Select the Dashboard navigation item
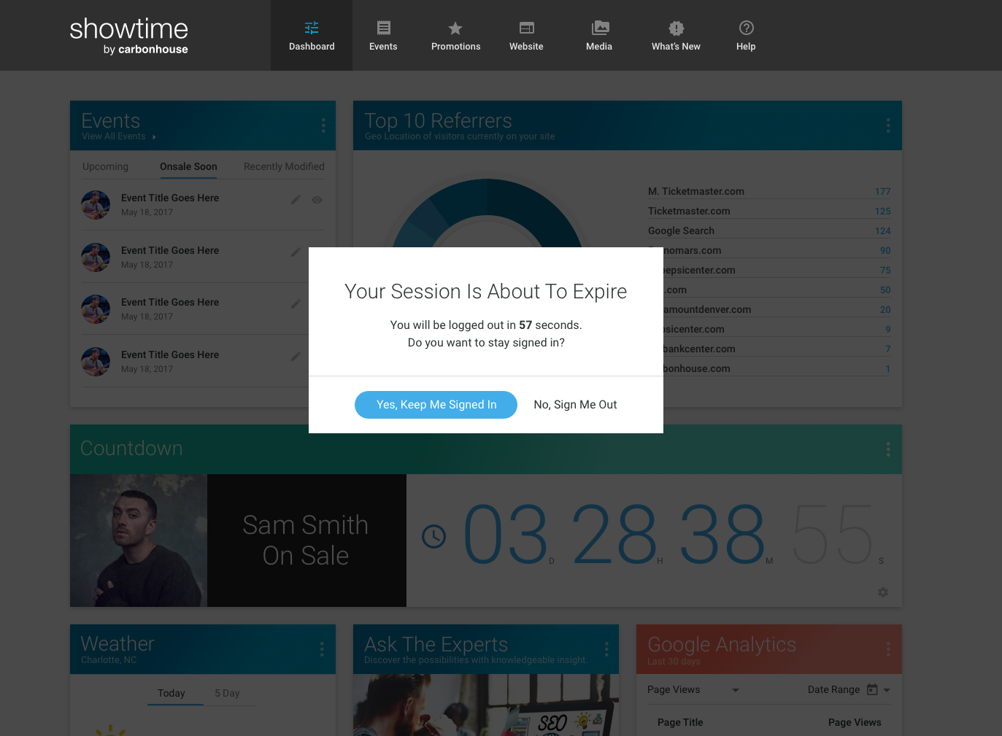 tap(312, 36)
